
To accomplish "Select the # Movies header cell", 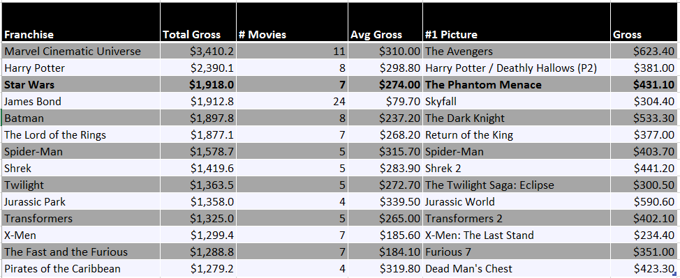I will click(292, 22).
